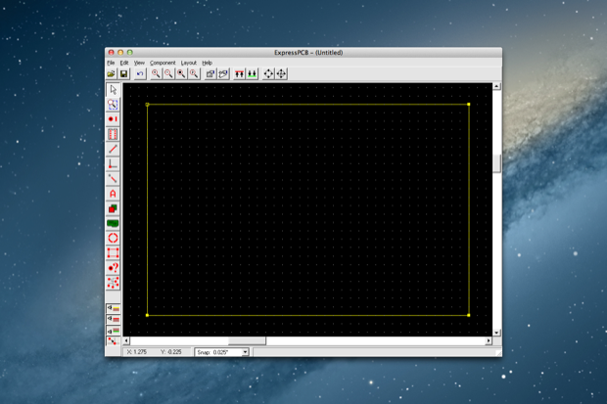Image resolution: width=607 pixels, height=404 pixels.
Task: Click the zoom-previous magnifier, fourth in the row
Action: [x=194, y=73]
